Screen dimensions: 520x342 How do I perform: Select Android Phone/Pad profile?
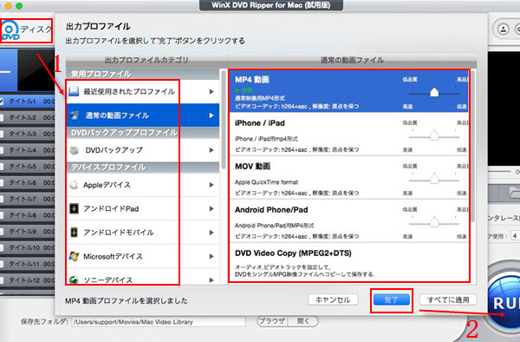click(349, 220)
